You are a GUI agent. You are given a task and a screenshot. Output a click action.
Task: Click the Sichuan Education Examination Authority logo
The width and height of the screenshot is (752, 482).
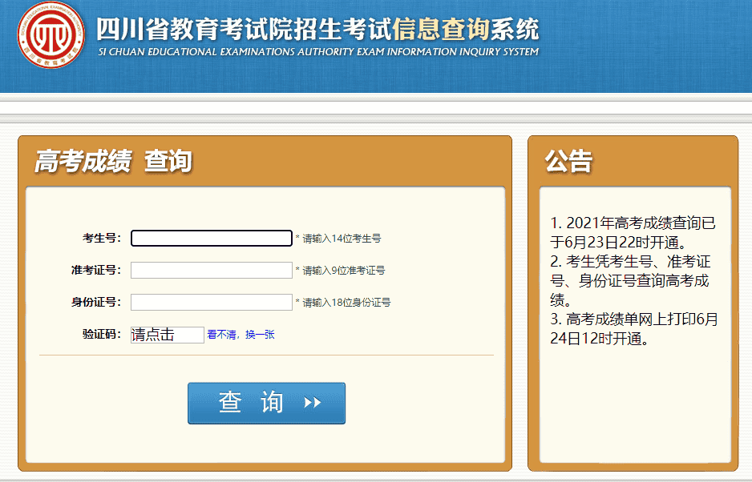point(51,34)
